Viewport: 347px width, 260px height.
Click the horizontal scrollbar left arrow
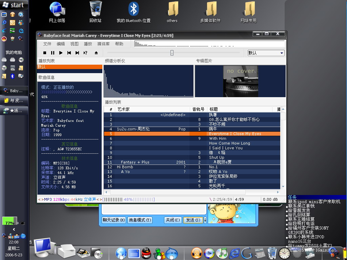point(106,192)
